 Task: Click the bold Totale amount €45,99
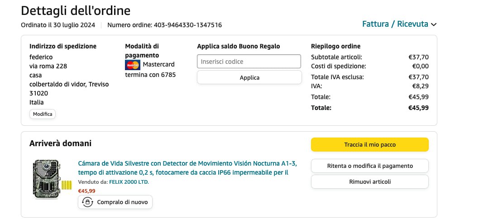[418, 108]
